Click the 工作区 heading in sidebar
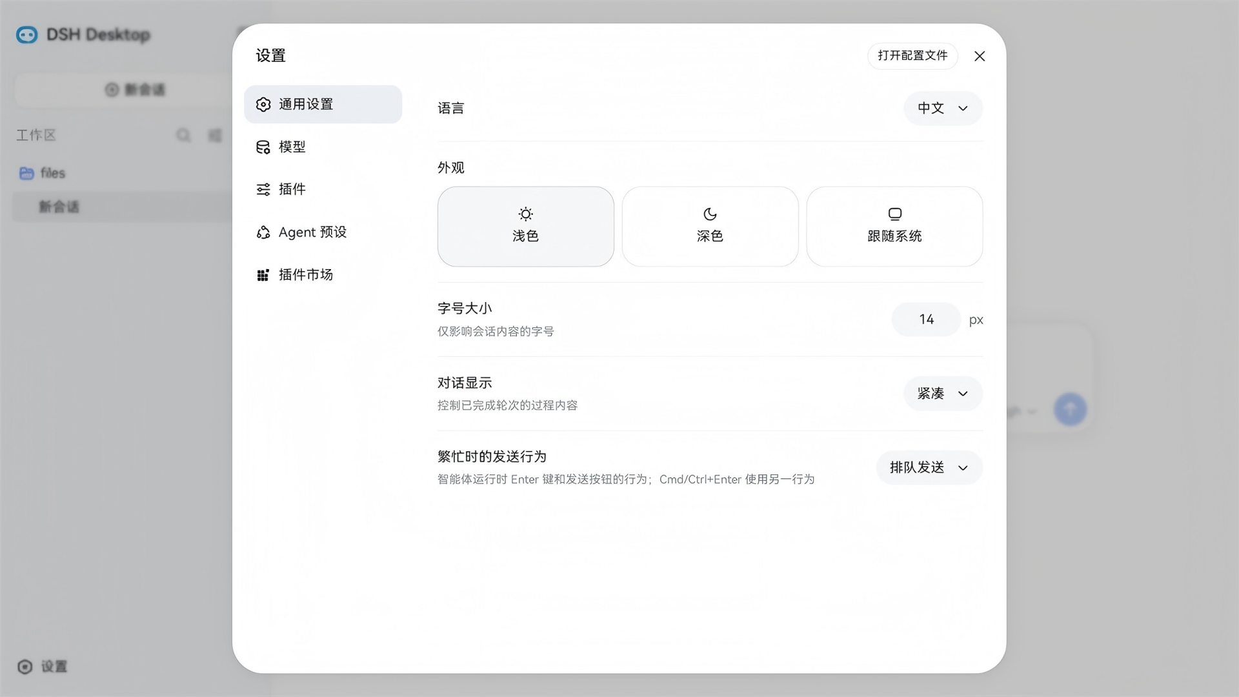This screenshot has height=697, width=1239. tap(36, 135)
